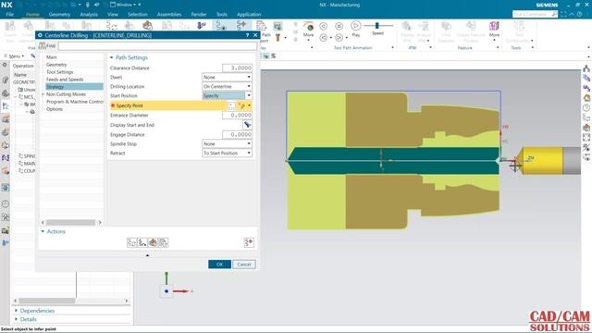Click the fourth icon in the Actions row
This screenshot has width=592, height=333.
point(163,242)
